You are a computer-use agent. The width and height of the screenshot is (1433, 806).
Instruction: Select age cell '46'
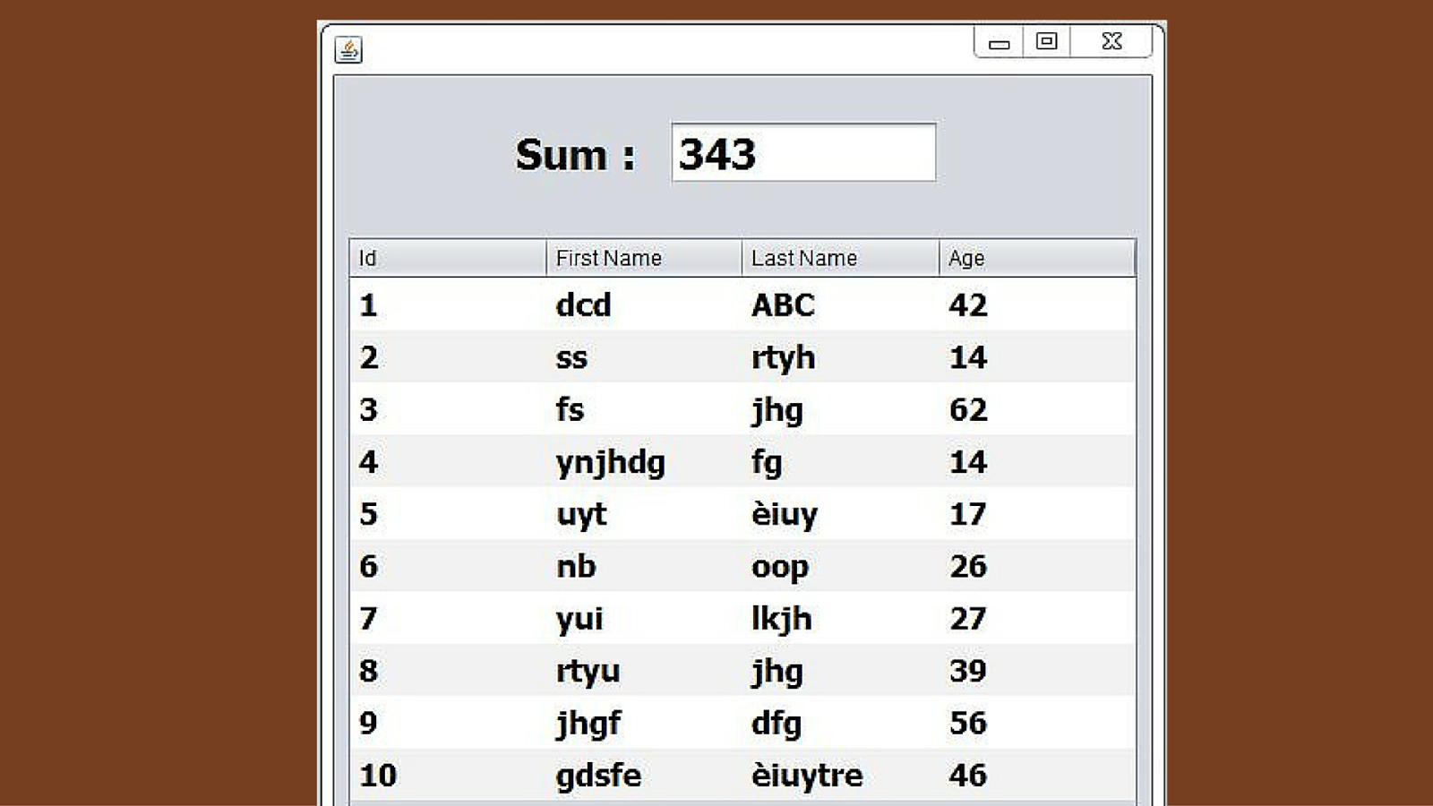(1036, 775)
